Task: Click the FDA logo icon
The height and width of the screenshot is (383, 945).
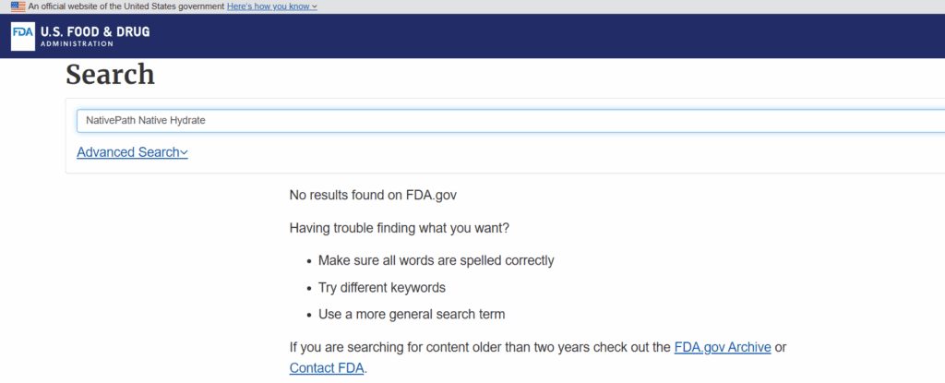Action: point(23,36)
